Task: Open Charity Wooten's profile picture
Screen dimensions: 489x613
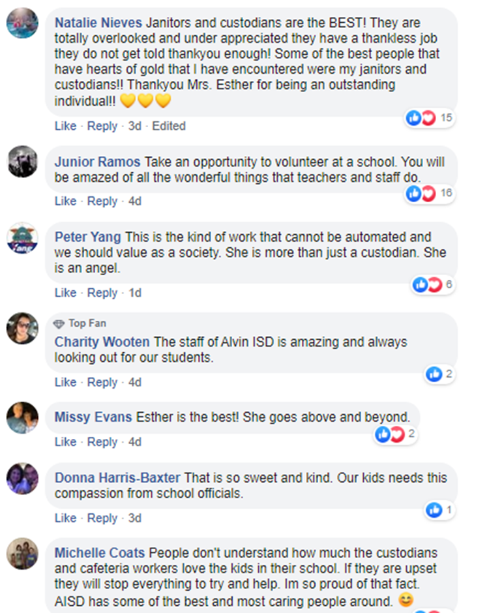Action: [22, 328]
